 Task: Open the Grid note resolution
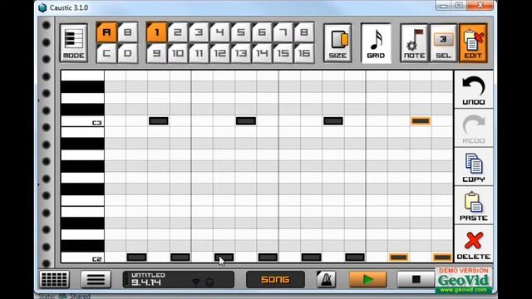point(376,43)
